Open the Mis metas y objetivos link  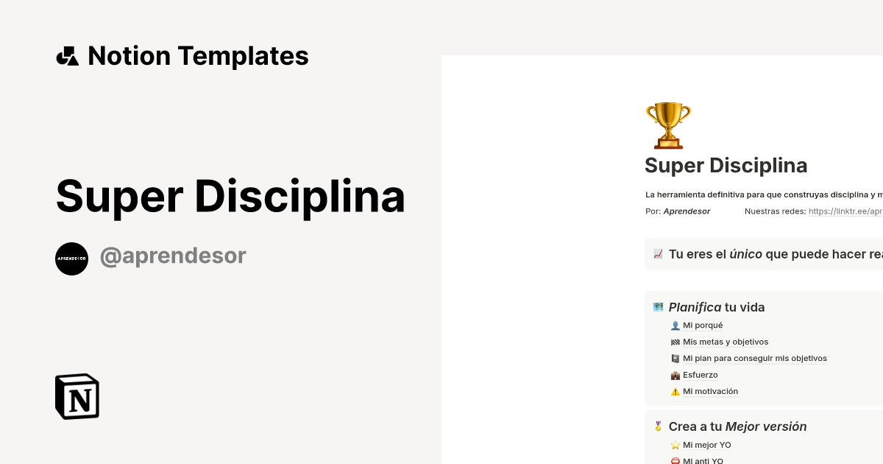point(725,342)
